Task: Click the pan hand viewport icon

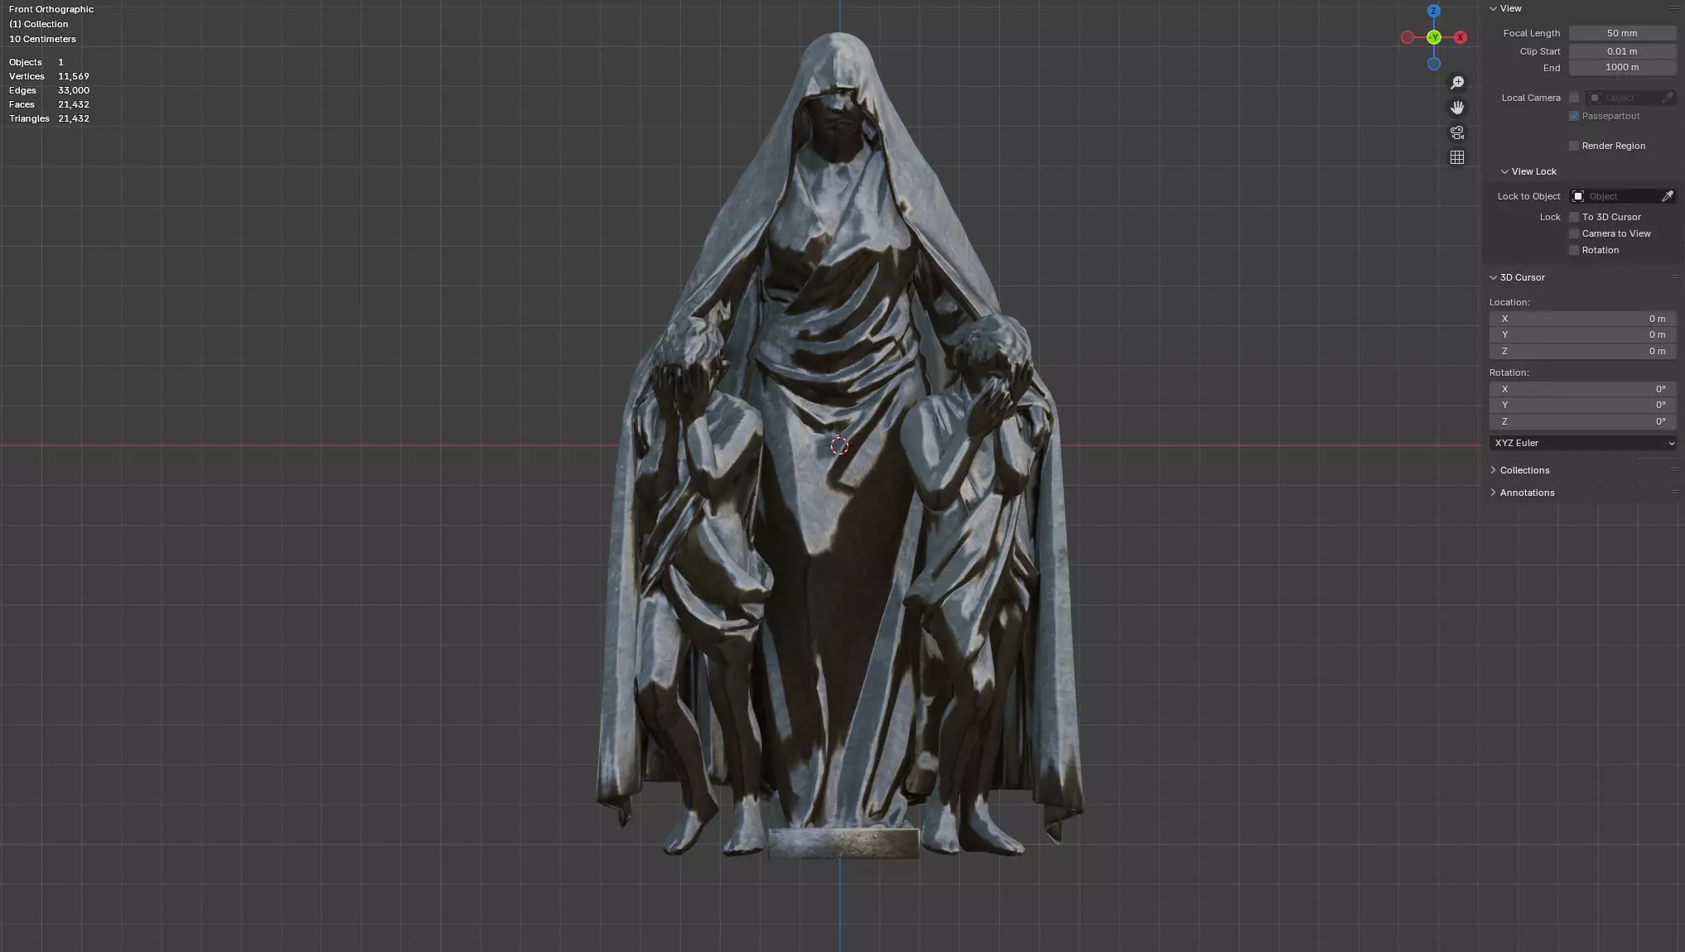Action: pos(1457,108)
